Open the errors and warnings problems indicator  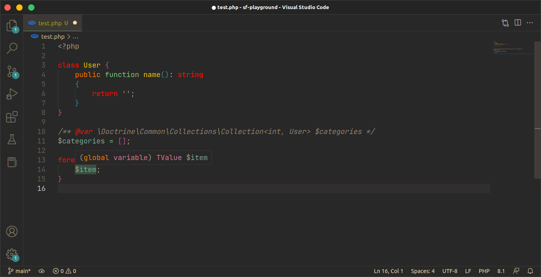(65, 271)
